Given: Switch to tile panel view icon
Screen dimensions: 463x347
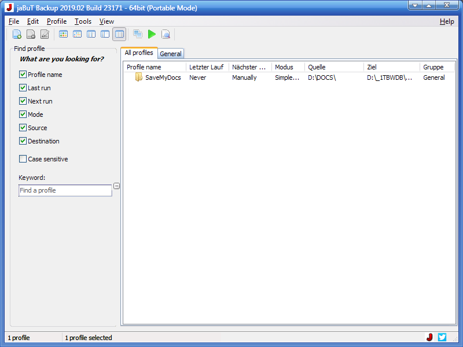Looking at the screenshot, I should point(105,34).
